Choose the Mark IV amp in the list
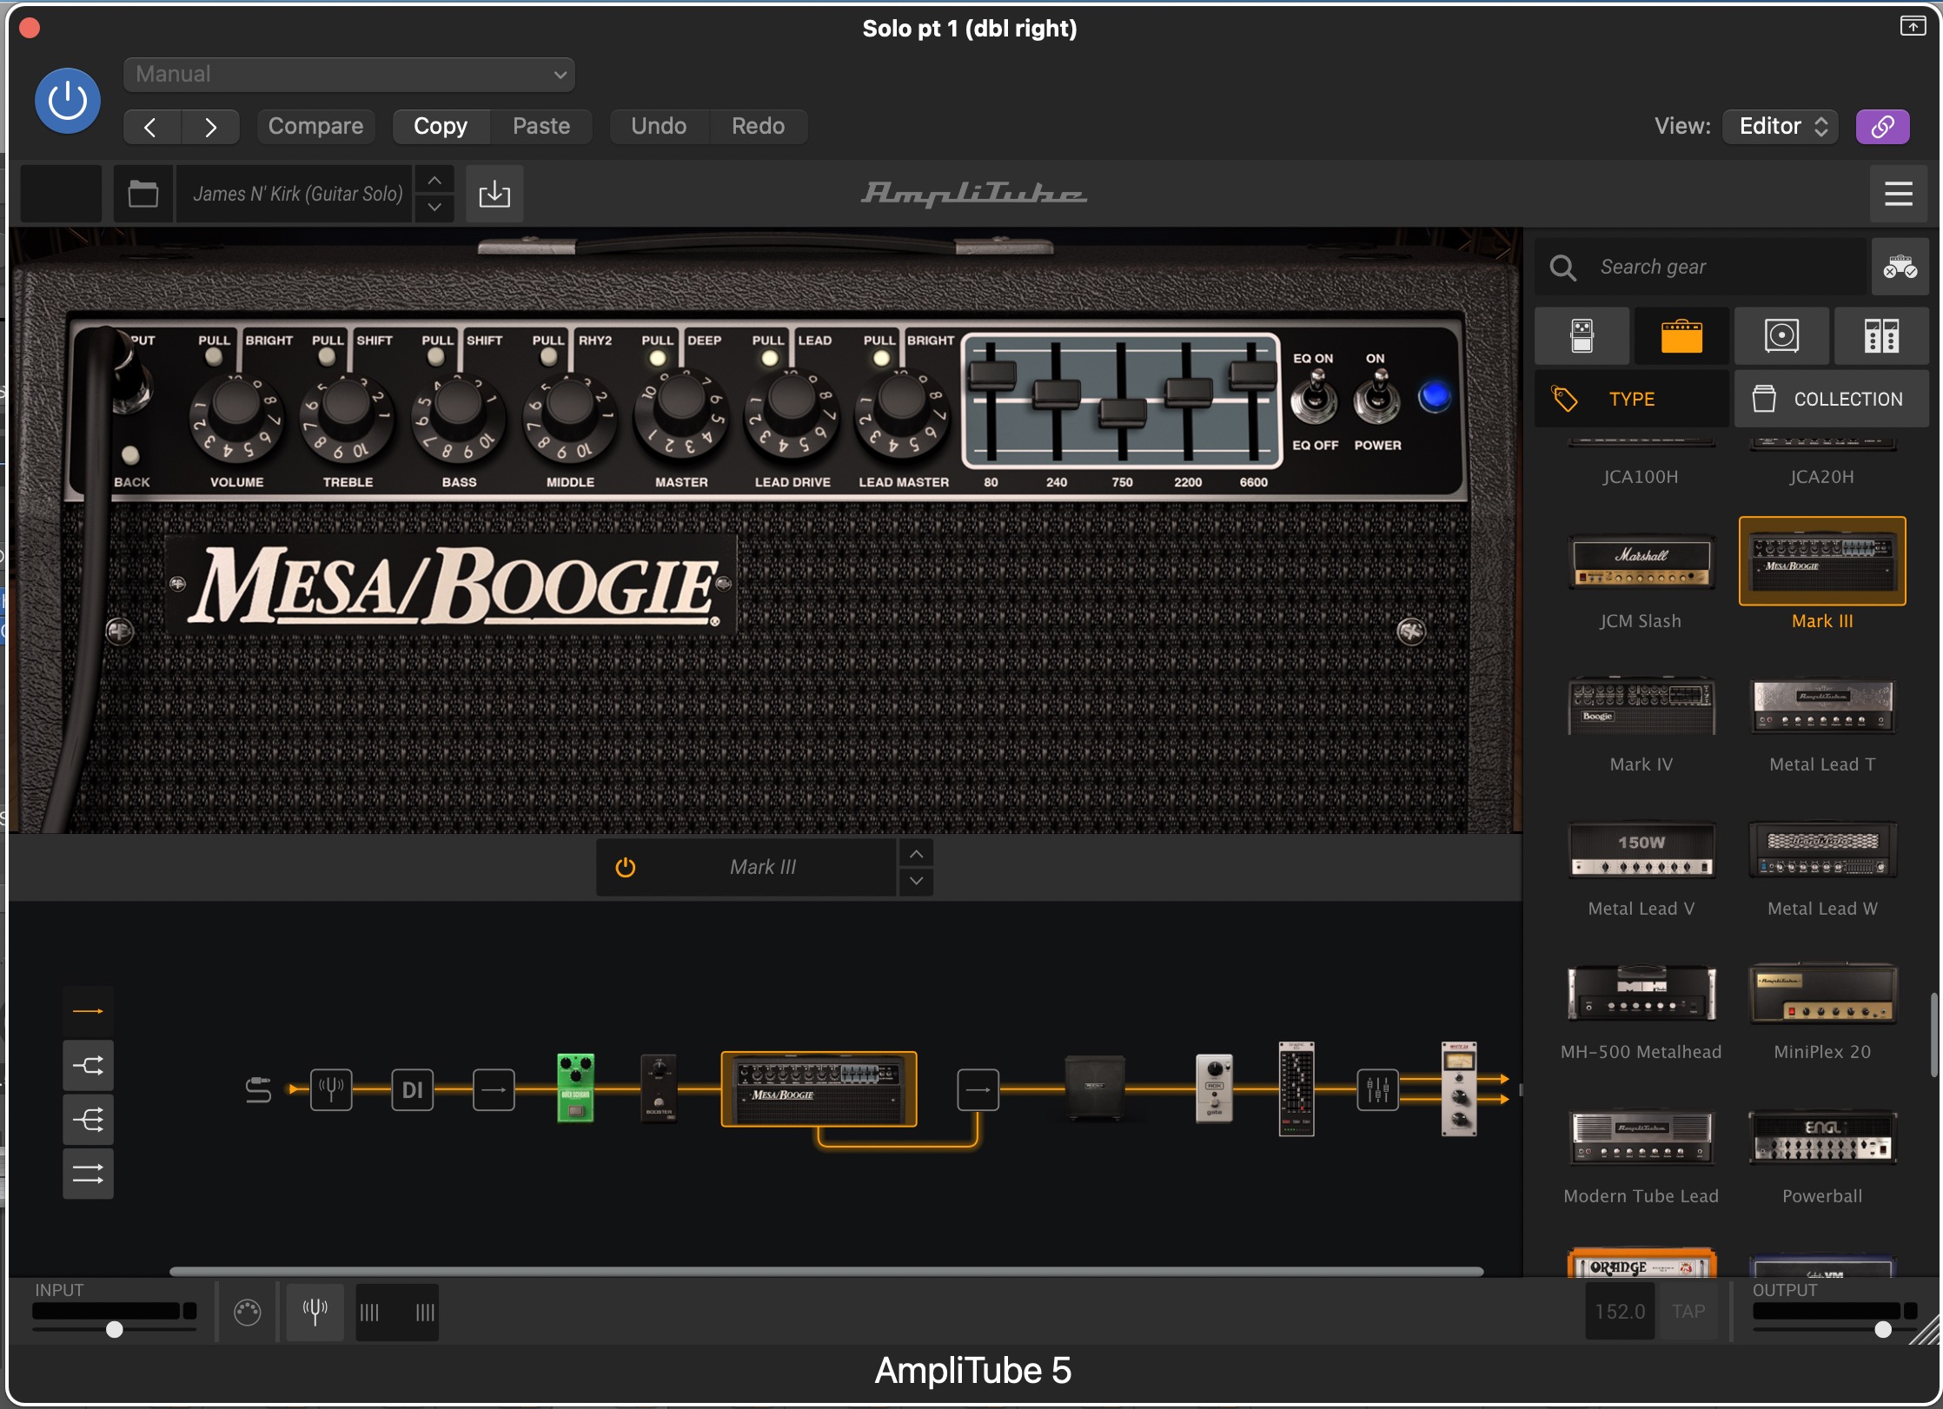The height and width of the screenshot is (1409, 1943). click(1641, 706)
